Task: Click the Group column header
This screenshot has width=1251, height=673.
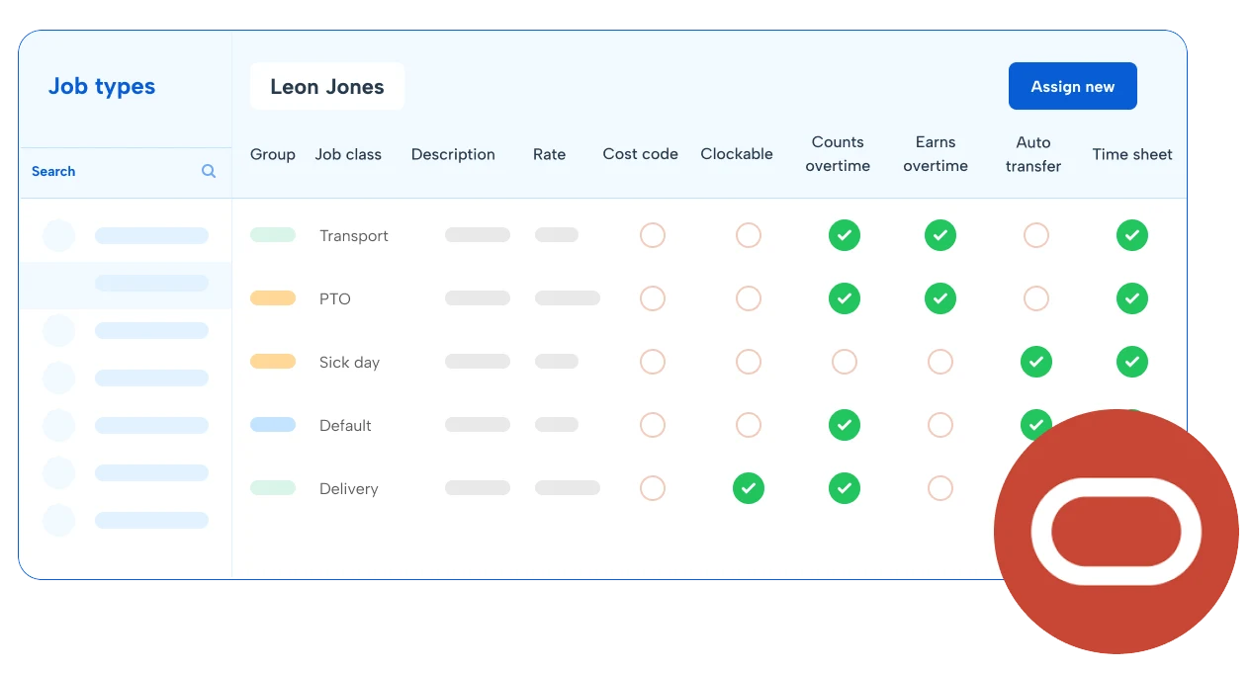Action: point(273,154)
